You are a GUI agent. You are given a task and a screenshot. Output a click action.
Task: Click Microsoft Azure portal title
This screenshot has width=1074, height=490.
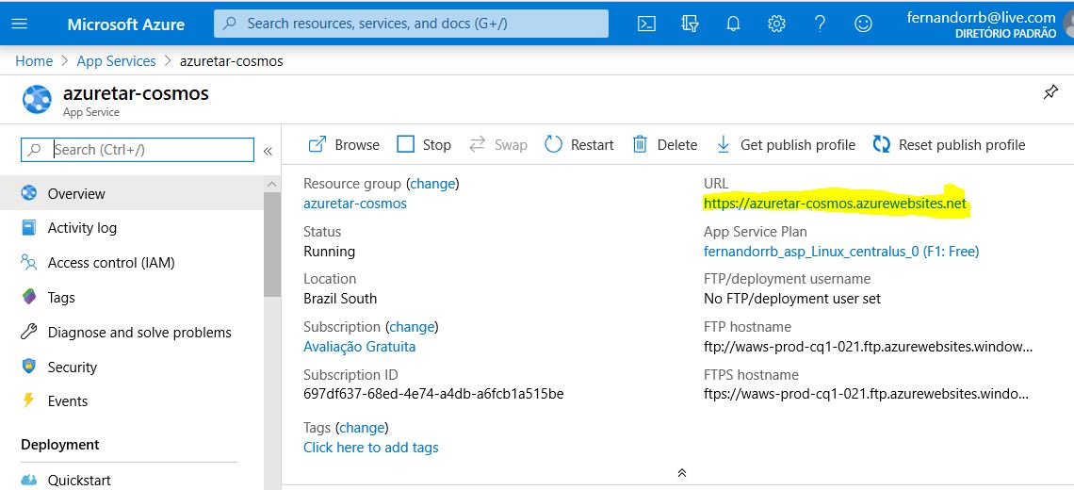pos(126,24)
